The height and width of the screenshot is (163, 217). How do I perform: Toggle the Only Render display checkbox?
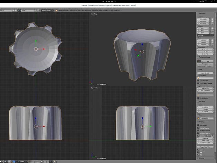coord(199,125)
